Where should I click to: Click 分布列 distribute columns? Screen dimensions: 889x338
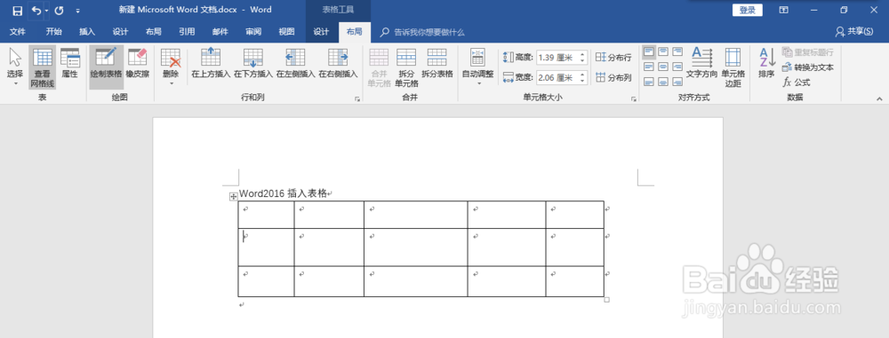pyautogui.click(x=613, y=77)
